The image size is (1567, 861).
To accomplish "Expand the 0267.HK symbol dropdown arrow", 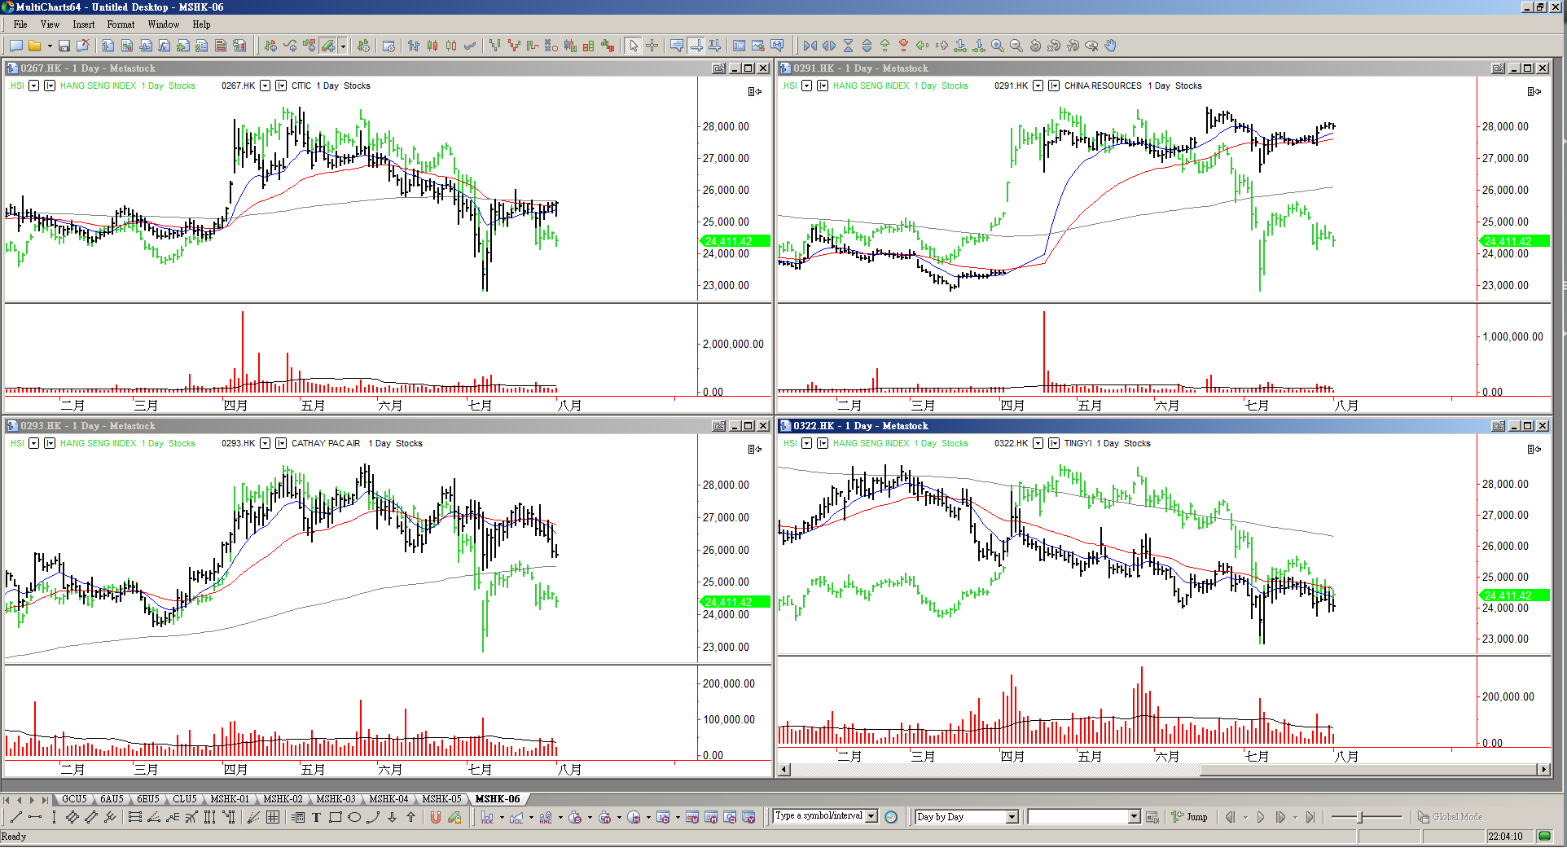I will point(265,86).
